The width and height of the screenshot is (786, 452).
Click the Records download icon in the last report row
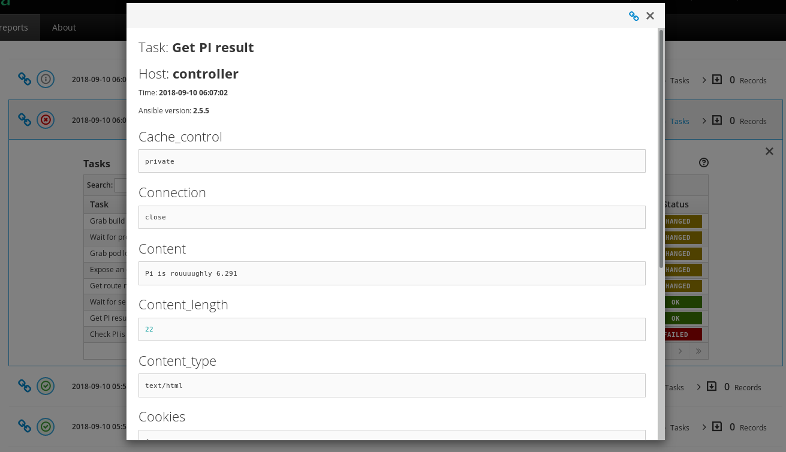pos(716,427)
